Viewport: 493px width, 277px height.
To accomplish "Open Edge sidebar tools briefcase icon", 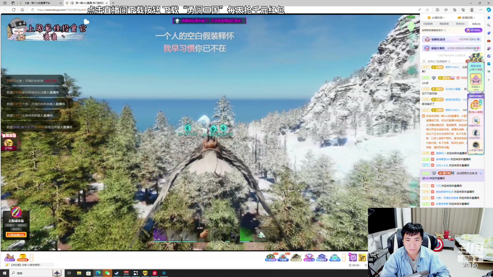I will [x=489, y=41].
